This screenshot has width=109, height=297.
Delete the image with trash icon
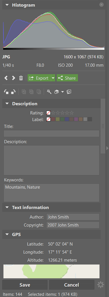(x=21, y=78)
